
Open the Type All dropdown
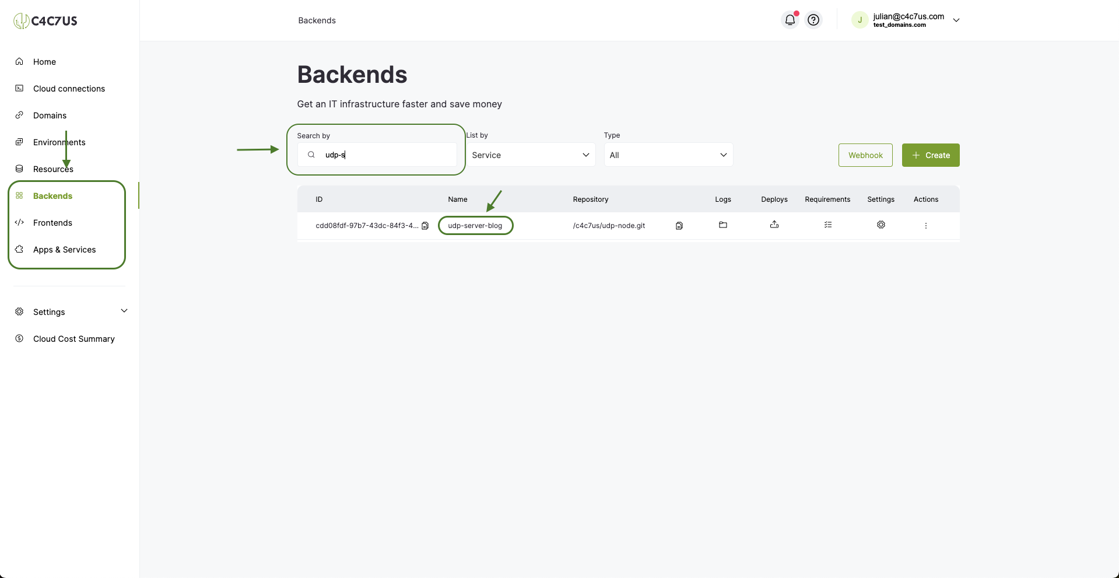coord(668,155)
